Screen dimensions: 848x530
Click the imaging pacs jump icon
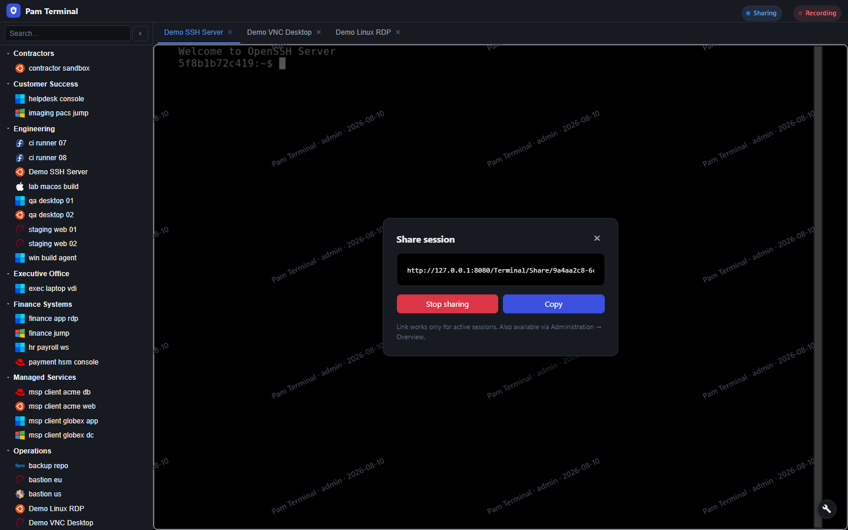pyautogui.click(x=20, y=113)
